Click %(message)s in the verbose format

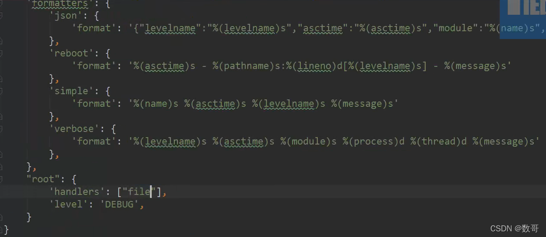(503, 142)
